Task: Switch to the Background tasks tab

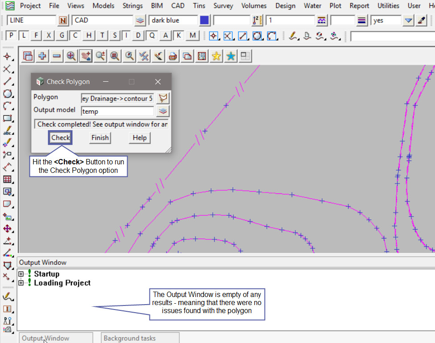Action: tap(140, 338)
